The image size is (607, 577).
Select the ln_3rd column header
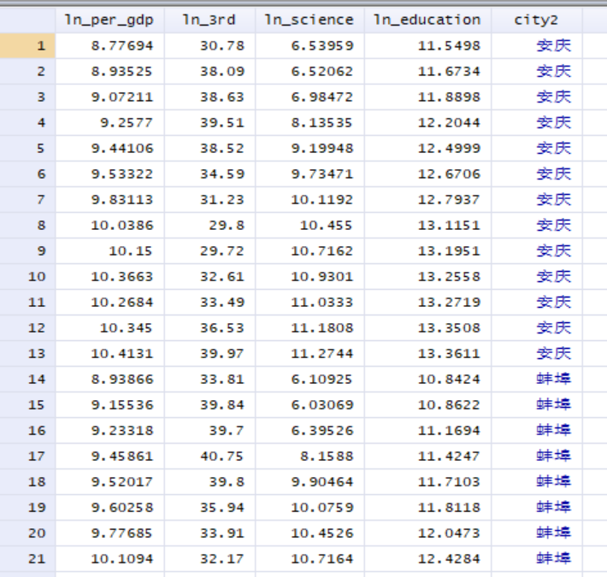[209, 21]
